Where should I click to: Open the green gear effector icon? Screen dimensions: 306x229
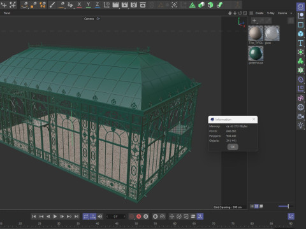coord(300,70)
